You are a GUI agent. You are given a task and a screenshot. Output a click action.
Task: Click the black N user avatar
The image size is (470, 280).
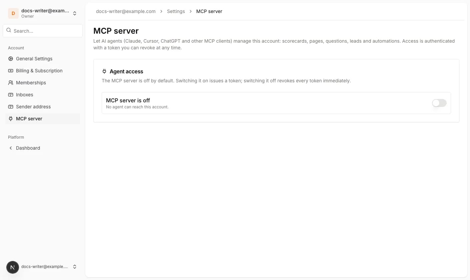coord(13,267)
